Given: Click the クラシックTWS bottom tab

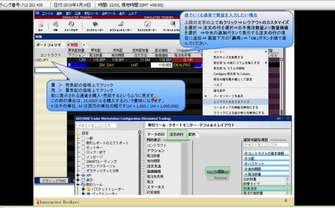Looking at the screenshot, I should click(x=54, y=180).
